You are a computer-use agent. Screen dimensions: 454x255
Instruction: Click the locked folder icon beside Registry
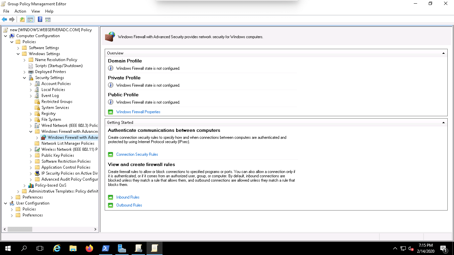tap(37, 114)
